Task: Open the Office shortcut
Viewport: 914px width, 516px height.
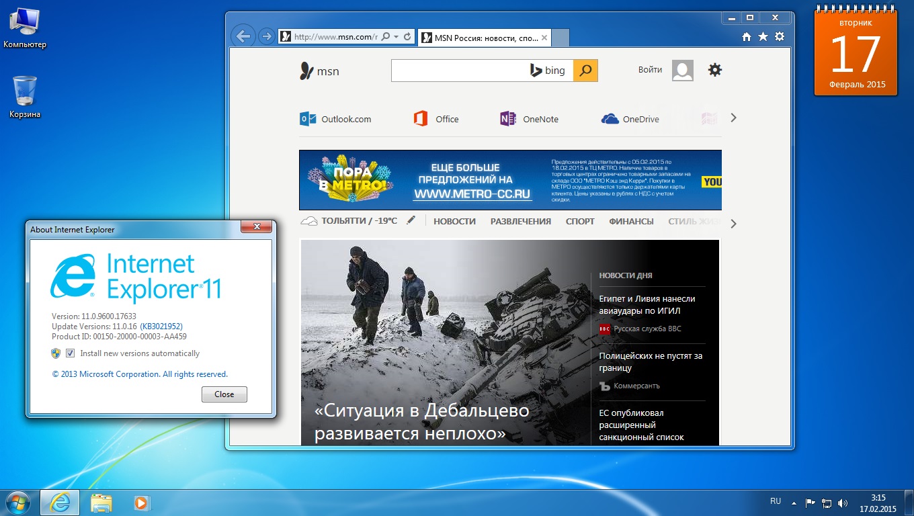Action: click(436, 119)
